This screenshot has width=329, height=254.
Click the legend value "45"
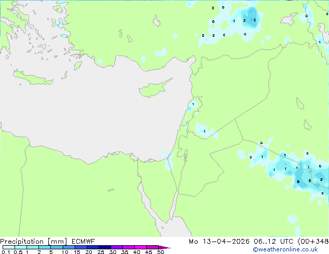148,252
